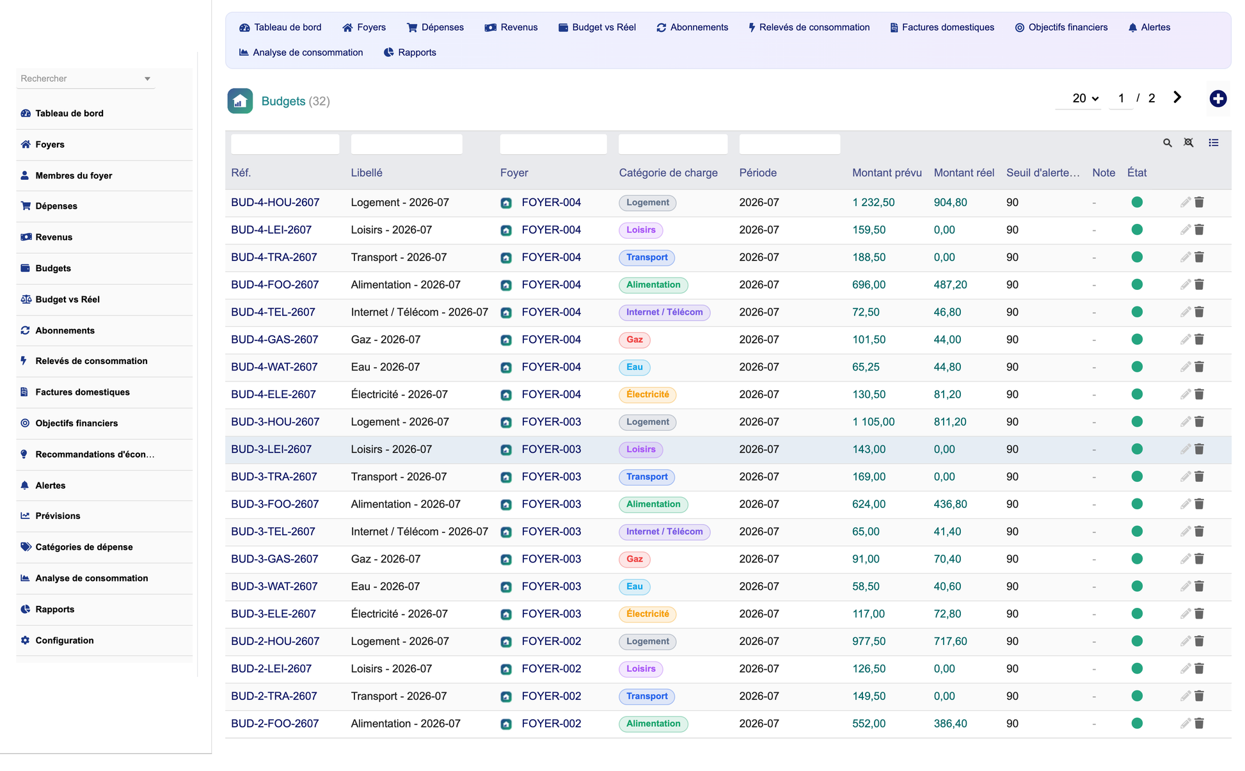The width and height of the screenshot is (1245, 771).
Task: Click the pie chart icon beside Rapports in the top nav
Action: click(388, 52)
